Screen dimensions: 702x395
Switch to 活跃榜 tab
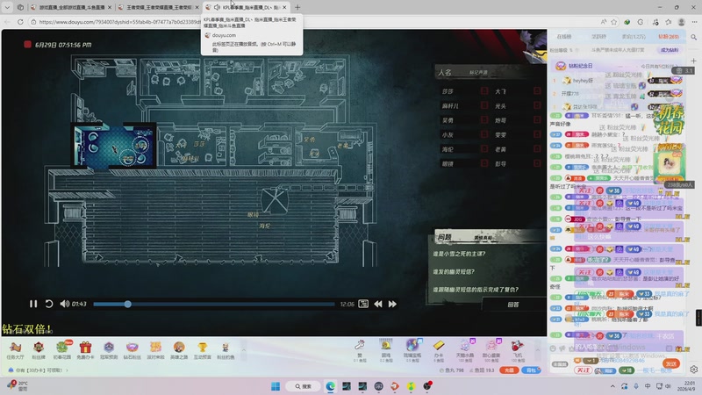point(598,37)
